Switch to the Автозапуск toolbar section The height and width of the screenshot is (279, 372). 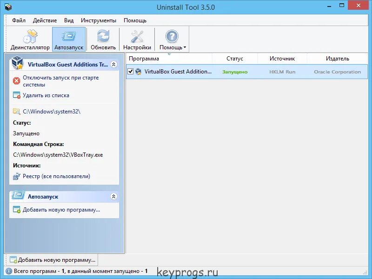(x=69, y=40)
